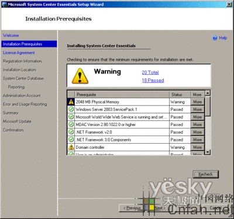The width and height of the screenshot is (234, 219).
Task: Click passed checkmark for World Wide Web Service
Action: pos(71,117)
